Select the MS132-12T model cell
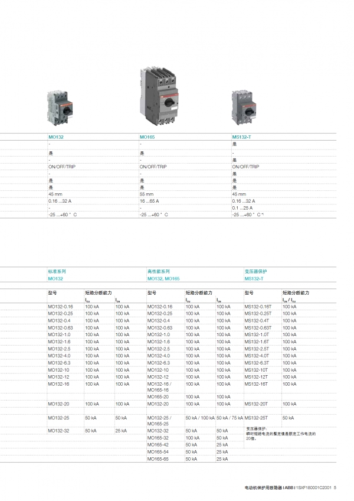 [x=256, y=377]
